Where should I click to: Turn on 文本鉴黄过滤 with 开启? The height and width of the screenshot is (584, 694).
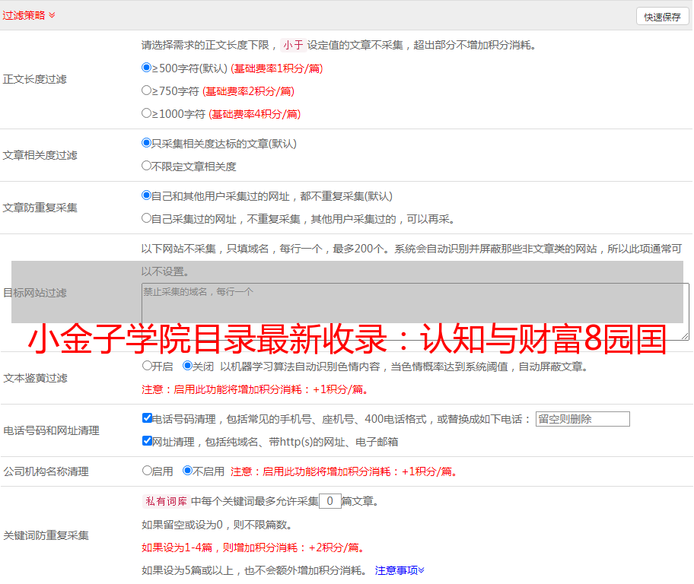click(147, 366)
